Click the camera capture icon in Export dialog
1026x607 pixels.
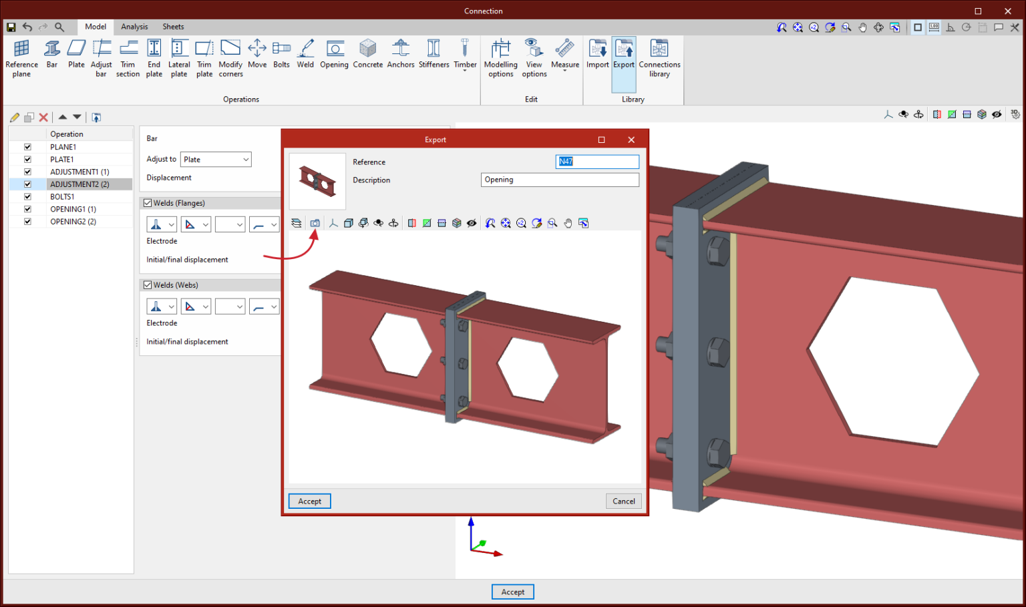(x=315, y=223)
